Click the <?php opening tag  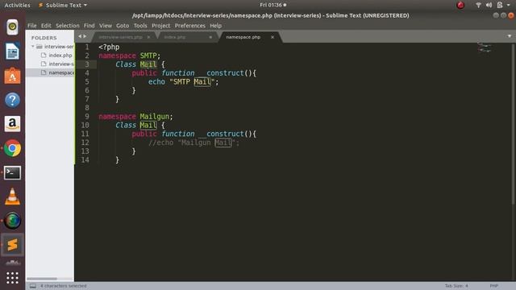(109, 47)
